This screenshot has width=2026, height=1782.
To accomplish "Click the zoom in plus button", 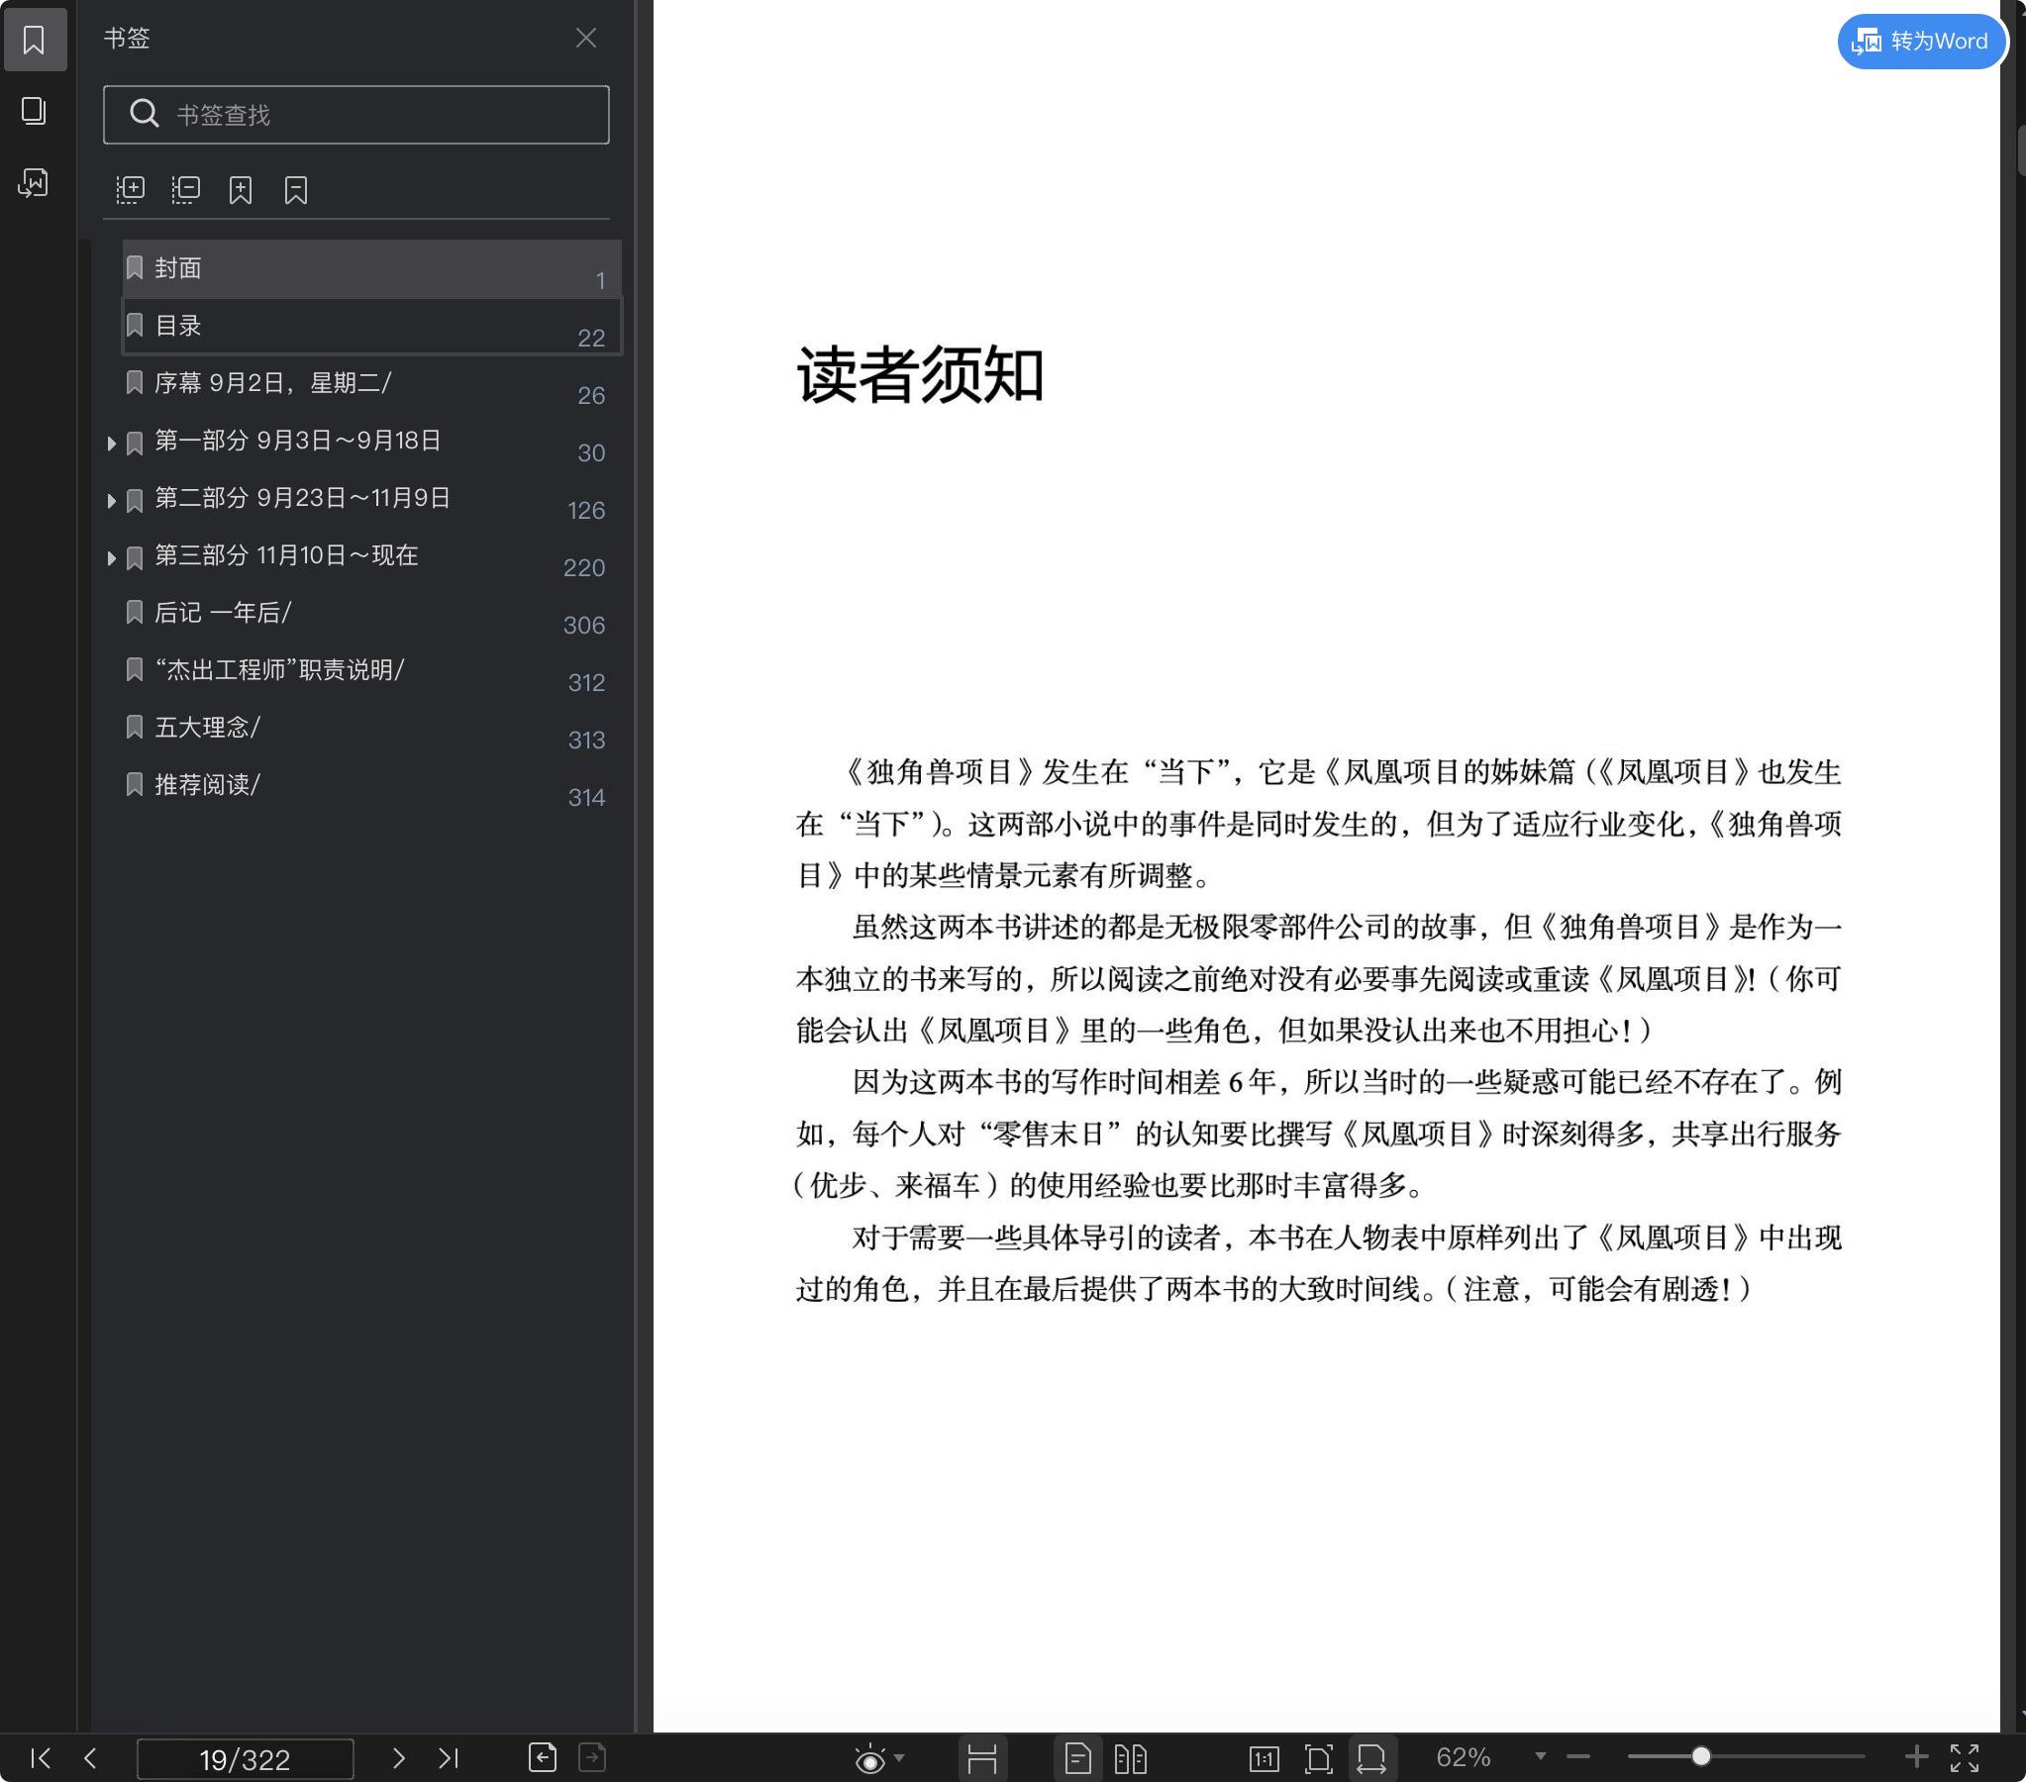I will pos(1916,1757).
